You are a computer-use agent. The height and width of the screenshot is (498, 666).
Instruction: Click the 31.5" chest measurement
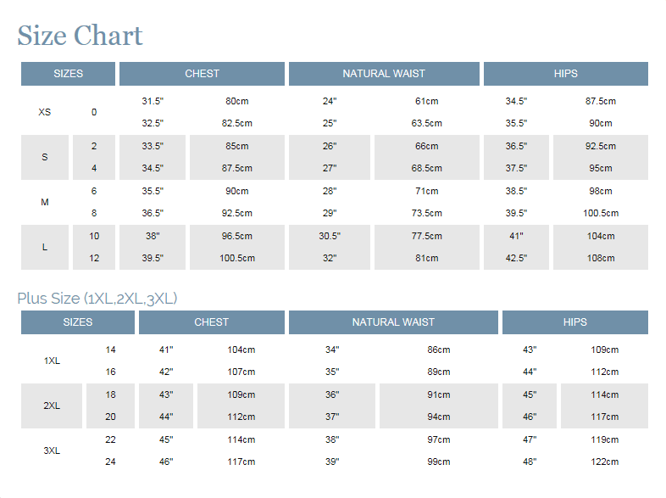(x=153, y=101)
